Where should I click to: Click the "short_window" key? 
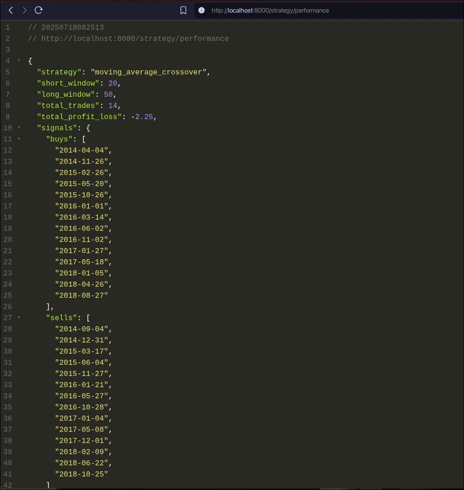click(x=68, y=83)
